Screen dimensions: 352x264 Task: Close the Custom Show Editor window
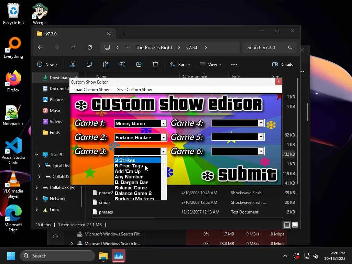[x=278, y=82]
